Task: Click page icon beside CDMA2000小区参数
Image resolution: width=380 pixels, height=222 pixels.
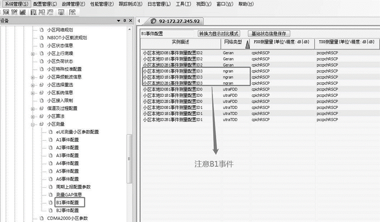Action: pos(42,218)
